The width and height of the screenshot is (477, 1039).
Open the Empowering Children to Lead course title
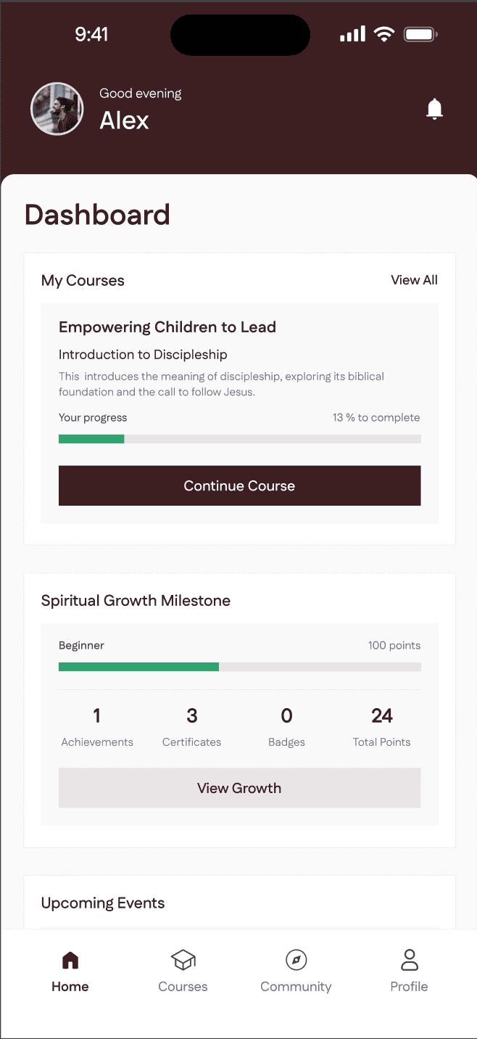click(167, 327)
